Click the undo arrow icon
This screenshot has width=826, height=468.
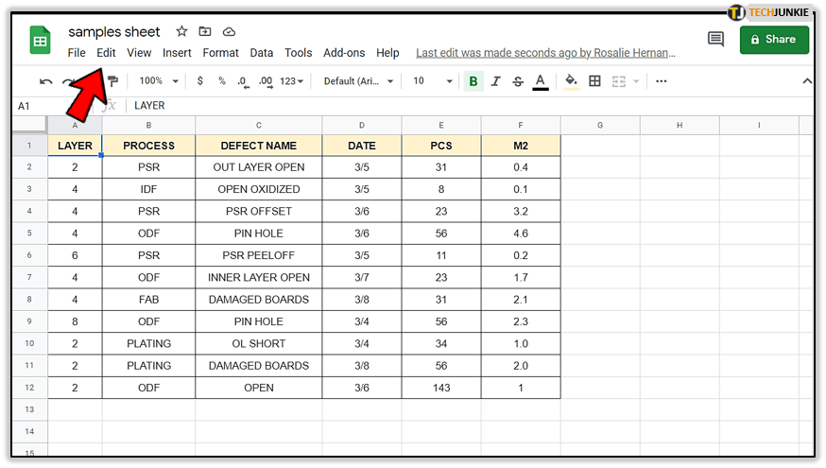click(x=45, y=81)
